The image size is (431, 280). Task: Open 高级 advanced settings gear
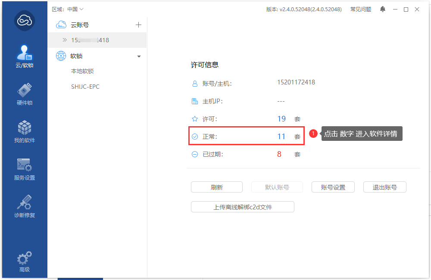click(x=25, y=261)
